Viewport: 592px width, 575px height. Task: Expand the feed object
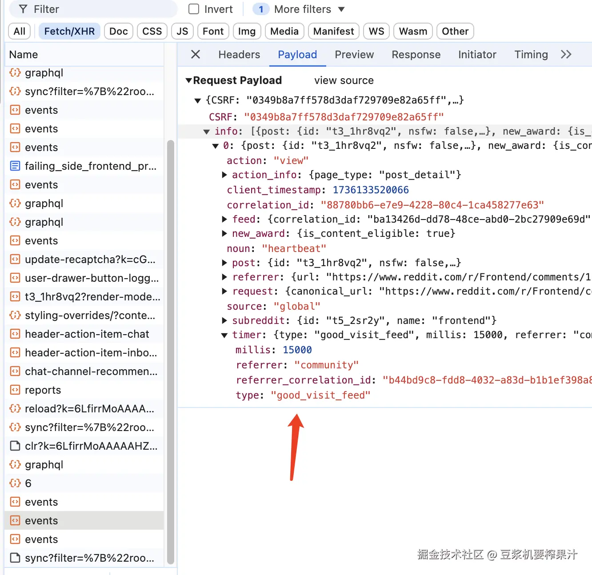point(224,220)
